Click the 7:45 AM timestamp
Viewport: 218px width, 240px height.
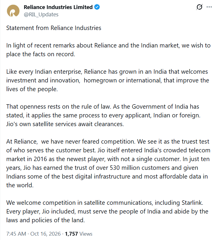tap(16, 234)
